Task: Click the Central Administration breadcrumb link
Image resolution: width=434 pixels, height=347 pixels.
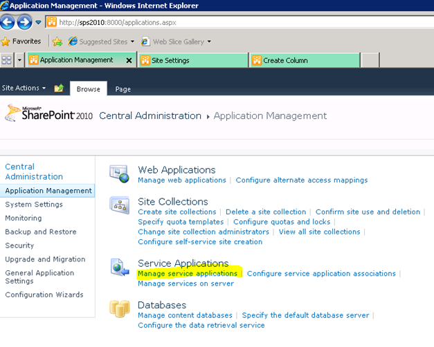Action: pos(150,115)
